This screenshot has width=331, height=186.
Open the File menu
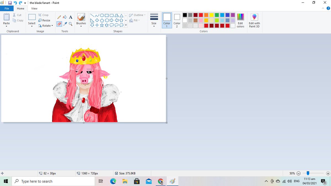7,9
